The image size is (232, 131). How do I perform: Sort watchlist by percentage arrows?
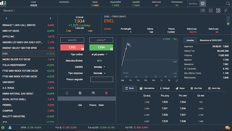coord(50,18)
